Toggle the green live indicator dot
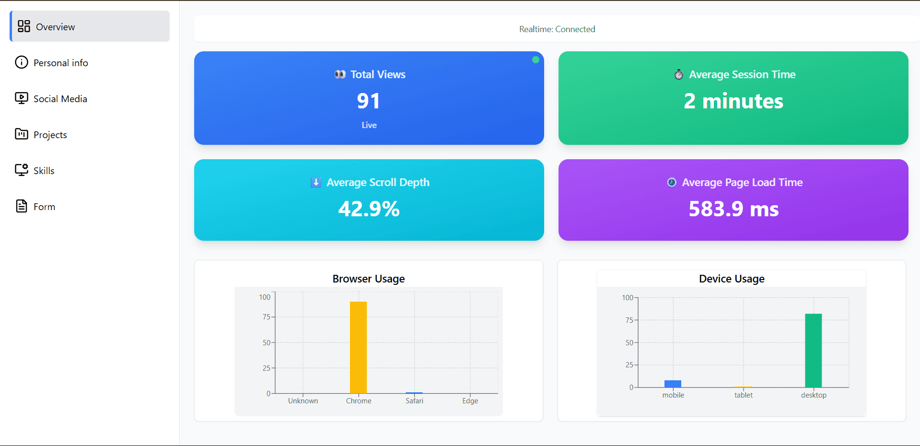920x446 pixels. point(535,60)
